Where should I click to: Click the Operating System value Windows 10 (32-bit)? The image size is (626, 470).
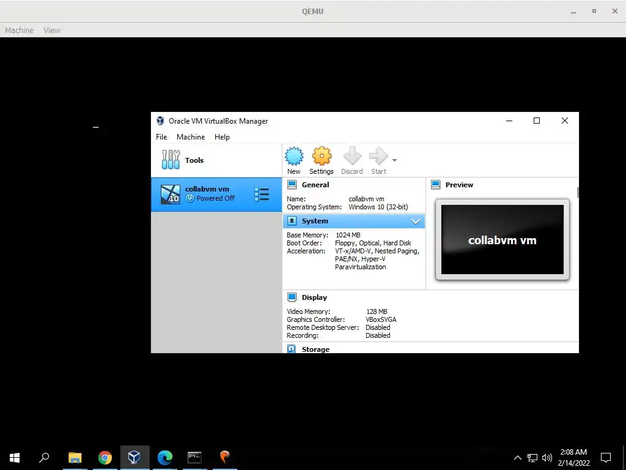coord(378,207)
